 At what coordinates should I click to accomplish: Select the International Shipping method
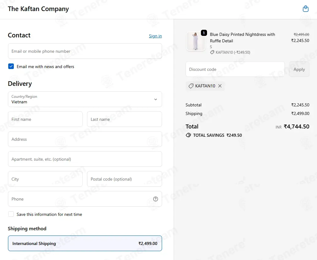(x=85, y=243)
